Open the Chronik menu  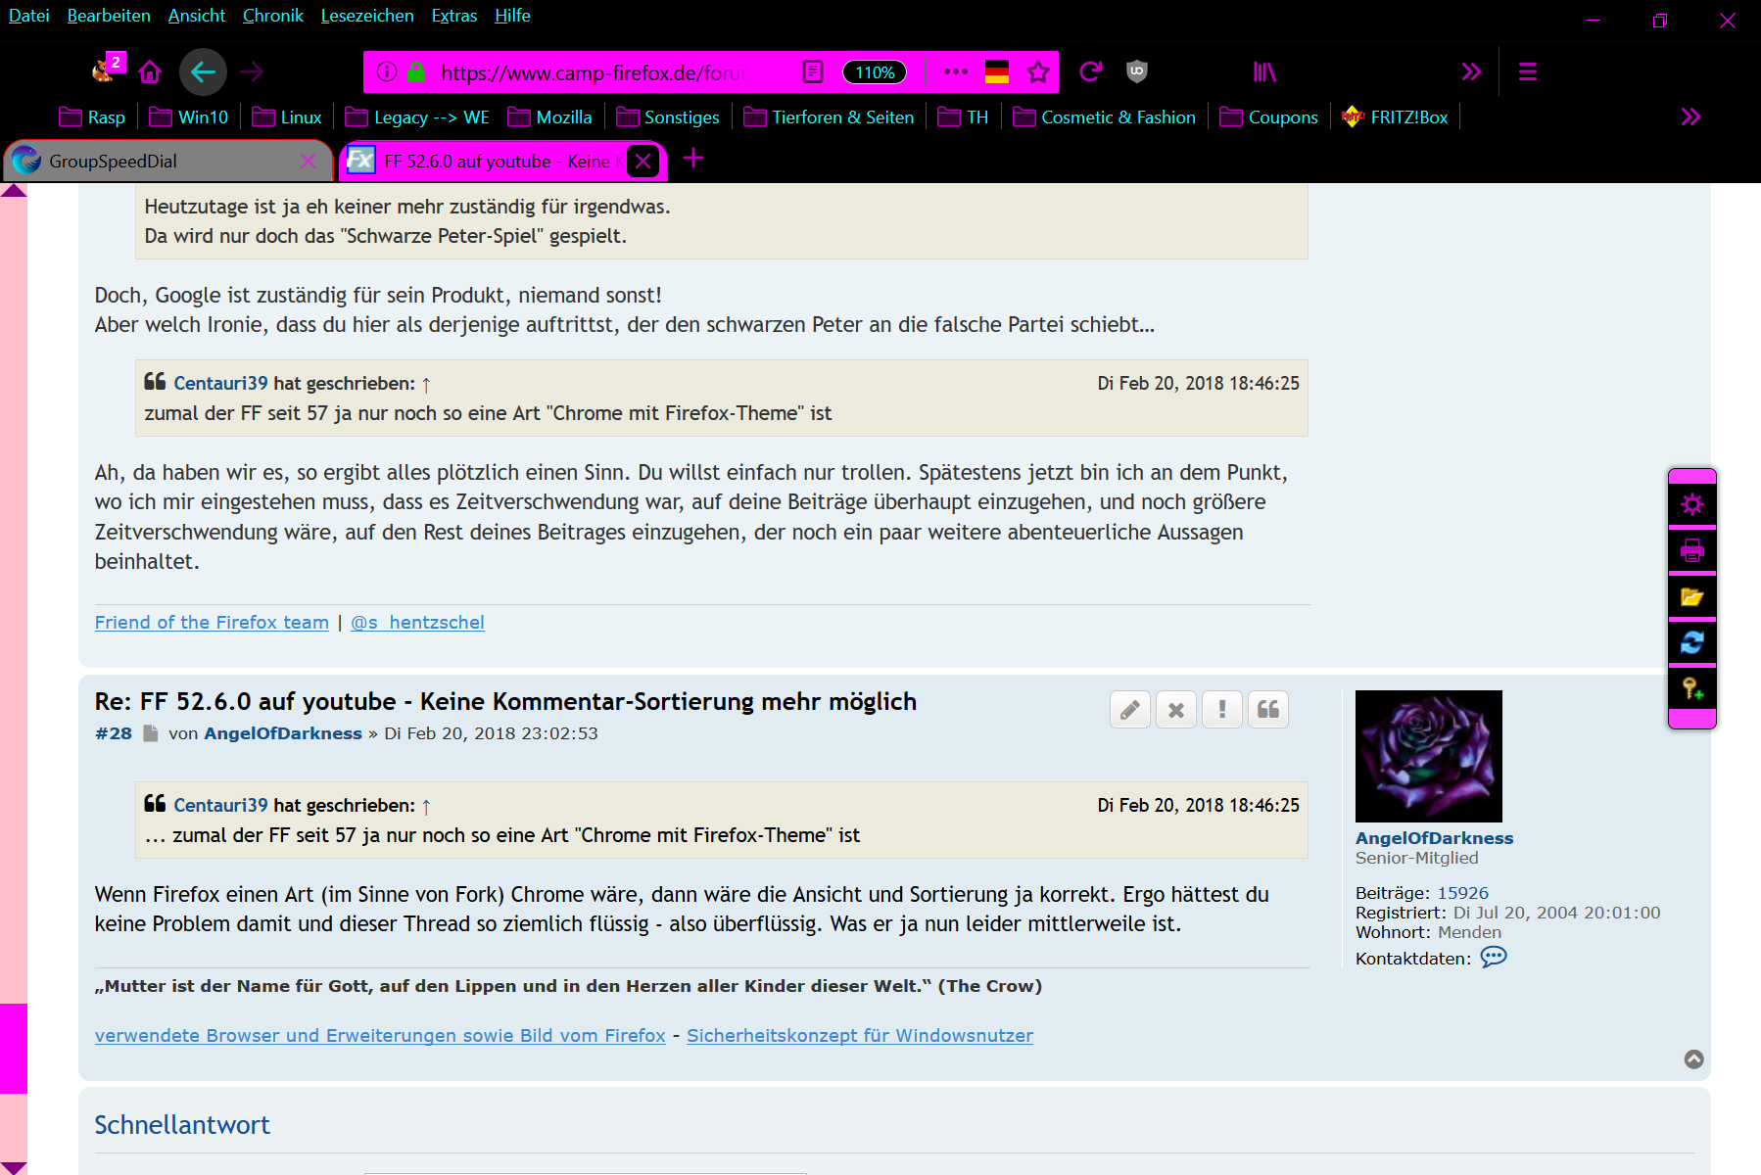point(273,16)
